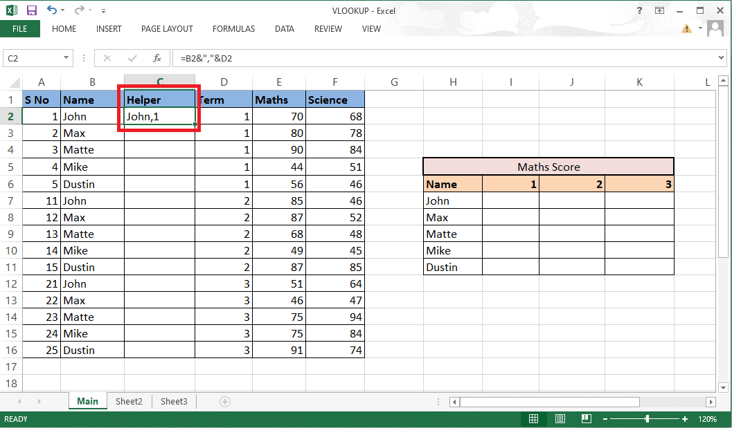This screenshot has width=732, height=428.
Task: Click the READY status text
Action: [x=16, y=419]
